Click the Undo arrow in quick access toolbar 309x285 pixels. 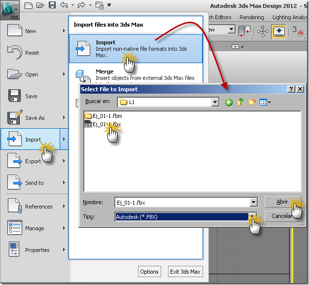[64, 5]
